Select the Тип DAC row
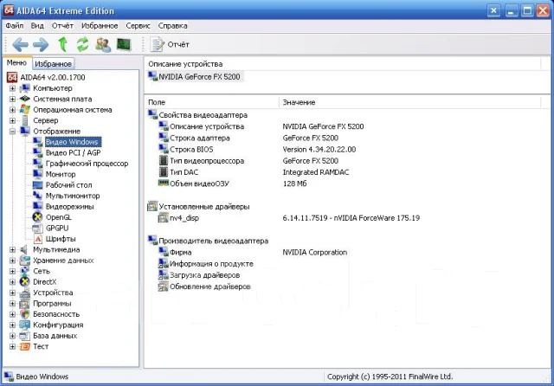Screen dimensions: 554x386 [184, 172]
